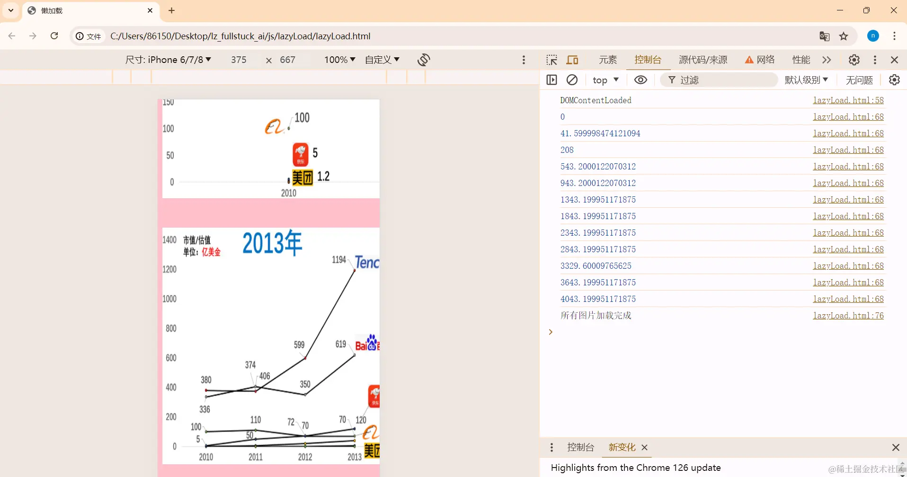The image size is (907, 477).
Task: Switch to the 网络 panel
Action: coord(760,60)
